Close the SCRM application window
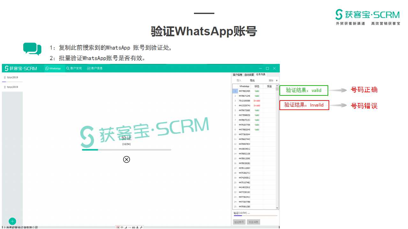Image resolution: width=408 pixels, height=229 pixels. (x=274, y=68)
